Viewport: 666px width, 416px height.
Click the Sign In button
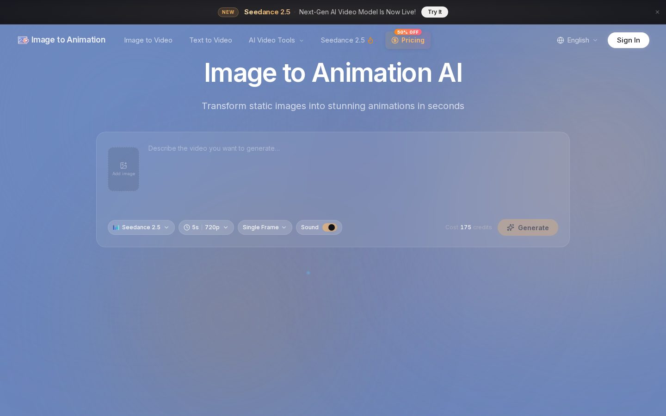628,40
